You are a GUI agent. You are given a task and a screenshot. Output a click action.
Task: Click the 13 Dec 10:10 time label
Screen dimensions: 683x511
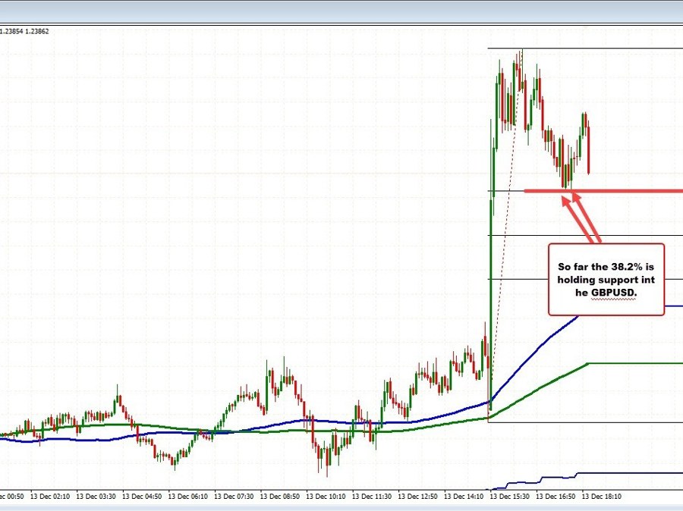coord(326,497)
